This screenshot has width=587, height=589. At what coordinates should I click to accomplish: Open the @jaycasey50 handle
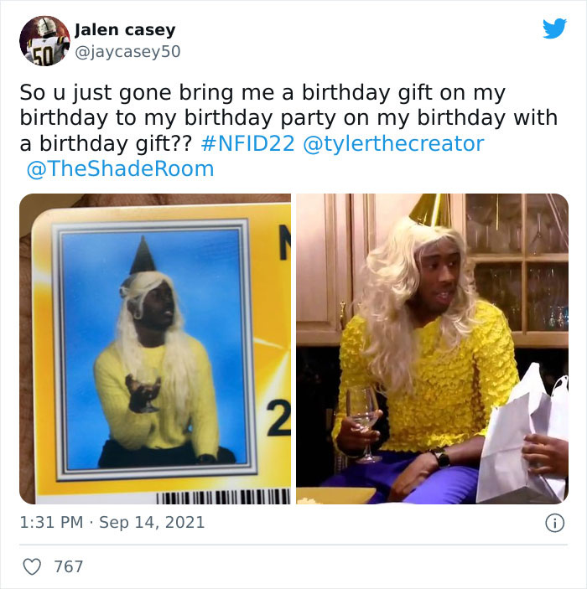tap(127, 51)
